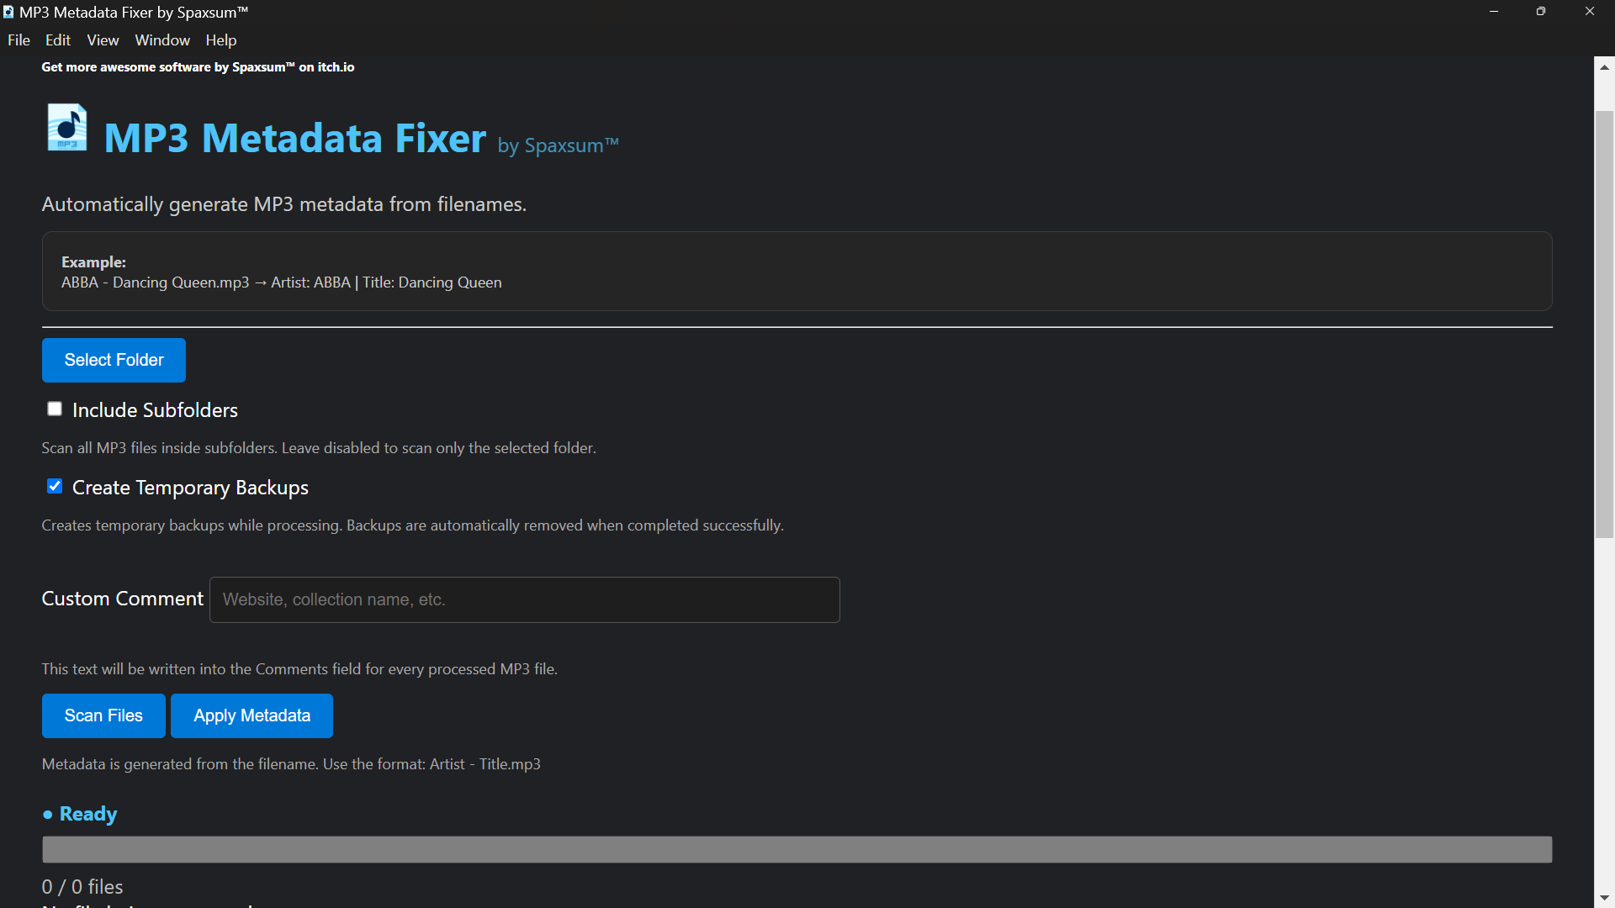Restore down the application window

pyautogui.click(x=1541, y=12)
